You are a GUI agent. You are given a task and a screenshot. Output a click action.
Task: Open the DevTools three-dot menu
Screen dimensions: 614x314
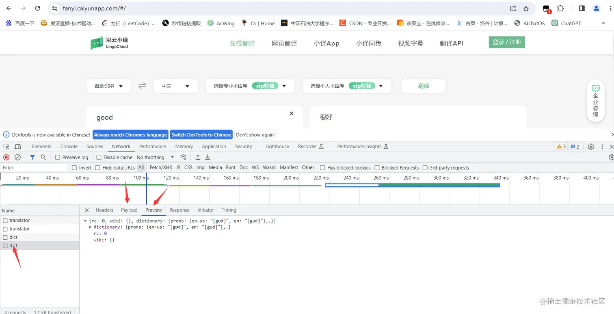(602, 147)
